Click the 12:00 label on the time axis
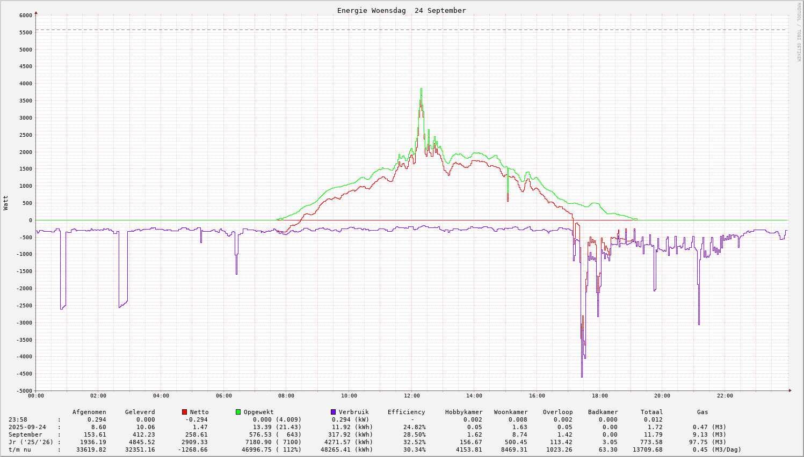Viewport: 804px width, 457px height. [411, 396]
